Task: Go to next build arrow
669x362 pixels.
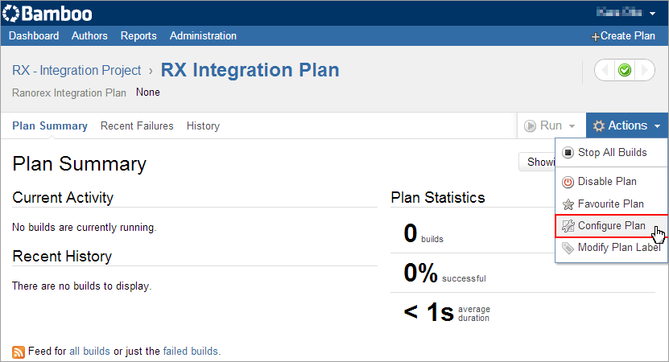Action: [644, 70]
